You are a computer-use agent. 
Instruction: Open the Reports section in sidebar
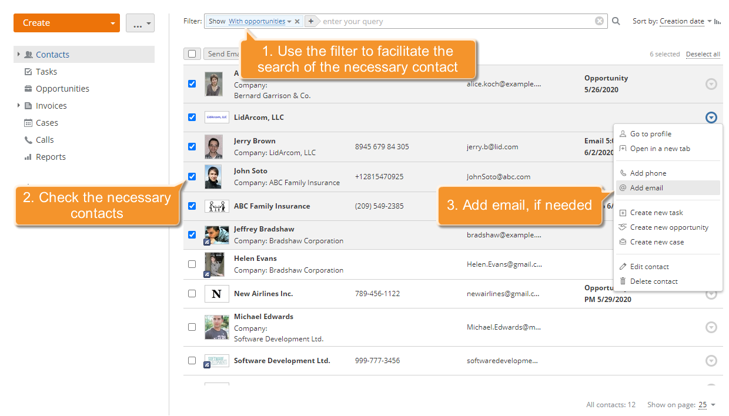click(x=51, y=157)
